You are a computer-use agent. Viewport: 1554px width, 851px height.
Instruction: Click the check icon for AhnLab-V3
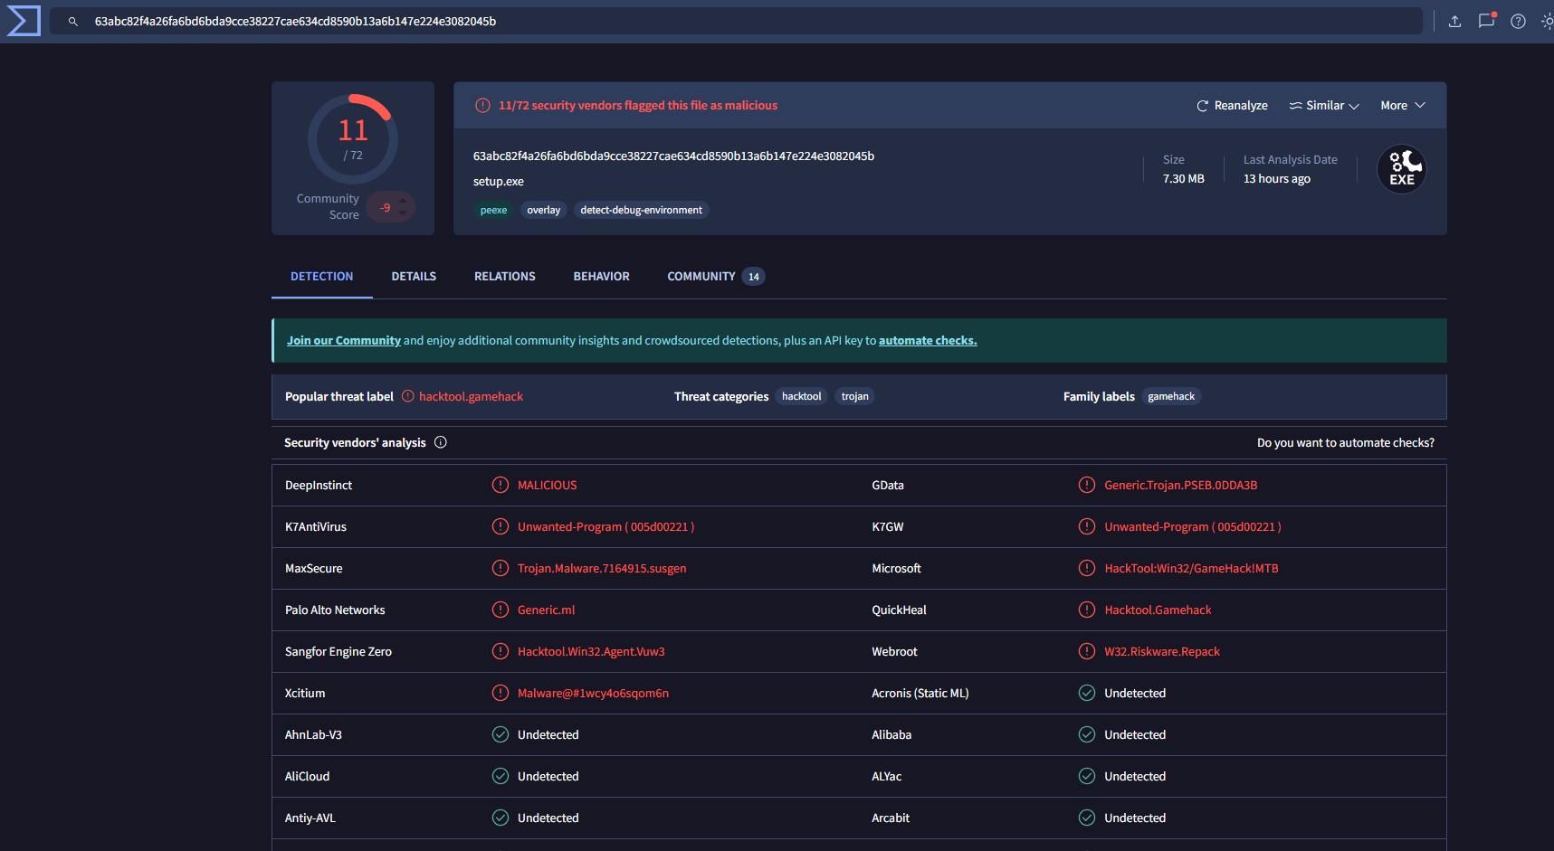[x=501, y=734]
